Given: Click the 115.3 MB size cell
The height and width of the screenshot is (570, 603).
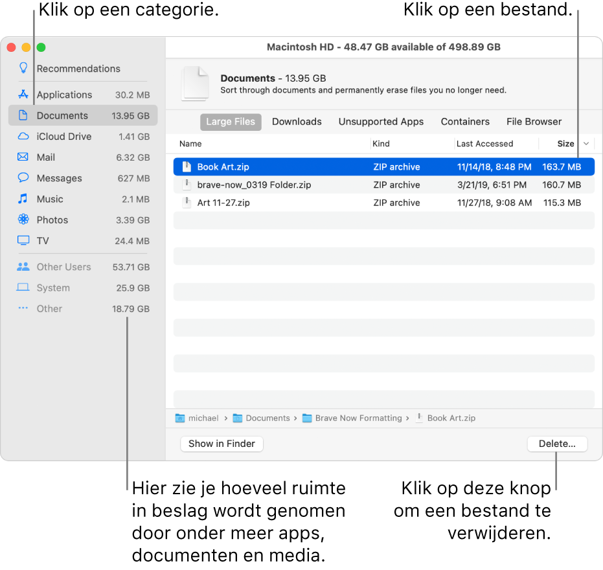Looking at the screenshot, I should click(x=562, y=202).
